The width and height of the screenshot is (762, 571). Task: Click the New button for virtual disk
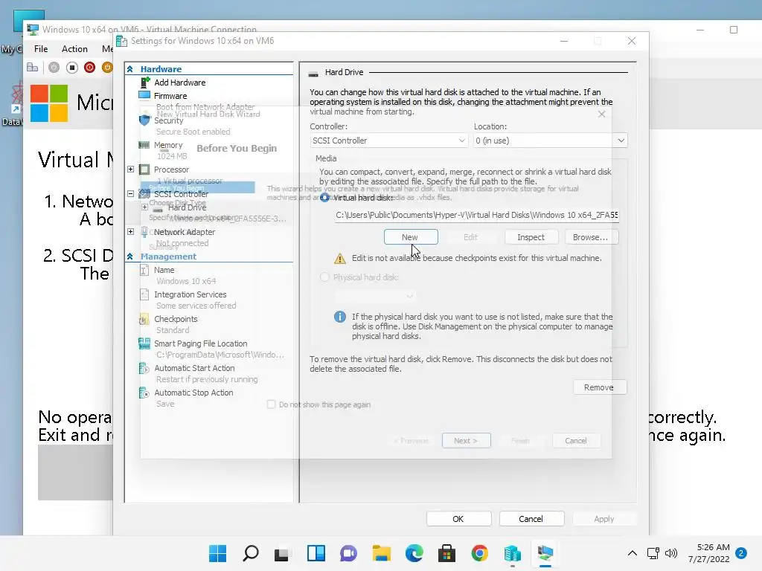click(x=411, y=237)
